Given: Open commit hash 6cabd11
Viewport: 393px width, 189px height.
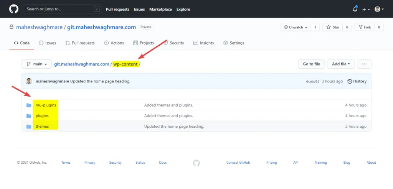Looking at the screenshot, I should tap(313, 81).
